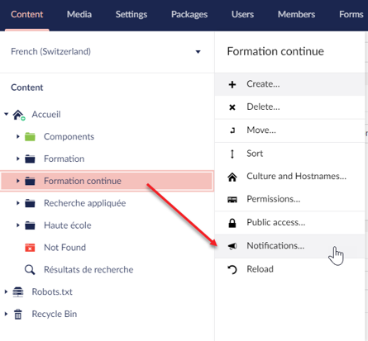
Task: Click the Robots.txt server icon
Action: pos(18,291)
